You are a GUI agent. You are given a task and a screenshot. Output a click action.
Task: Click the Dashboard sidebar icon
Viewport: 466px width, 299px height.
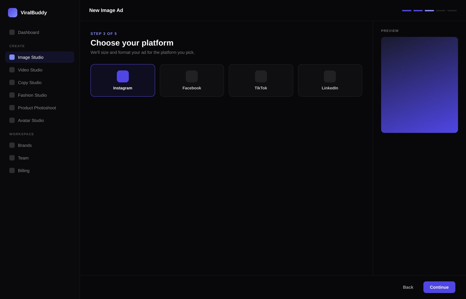(x=12, y=32)
